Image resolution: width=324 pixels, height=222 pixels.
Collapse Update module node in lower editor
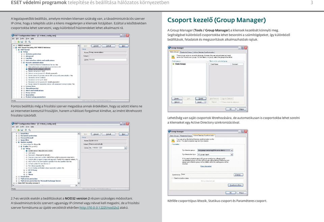(17, 142)
